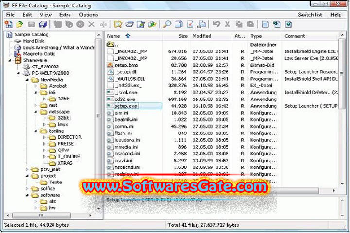
Task: Click the Paste clipboard toolbar icon
Action: [250, 24]
